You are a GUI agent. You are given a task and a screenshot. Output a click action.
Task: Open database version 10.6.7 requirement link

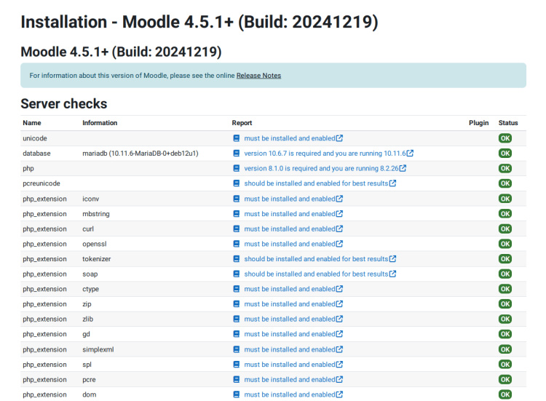(x=325, y=154)
